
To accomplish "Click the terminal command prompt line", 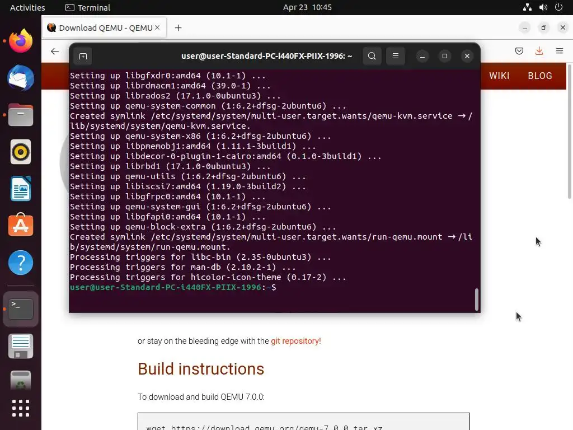I will (173, 287).
